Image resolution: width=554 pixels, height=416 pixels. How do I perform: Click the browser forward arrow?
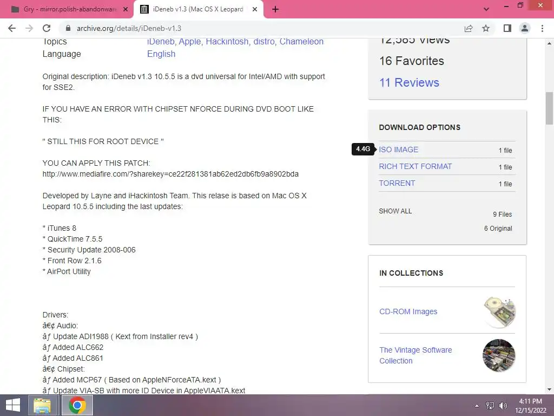click(x=29, y=28)
